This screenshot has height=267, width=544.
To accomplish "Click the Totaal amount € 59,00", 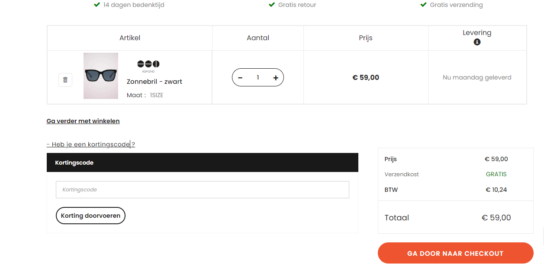I will coord(496,218).
